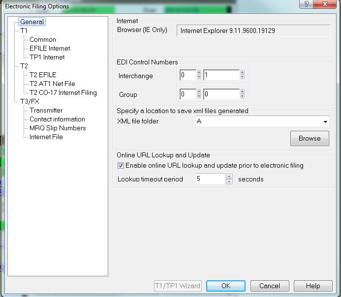Click the first Group number field
The width and height of the screenshot is (341, 297).
tap(188, 94)
